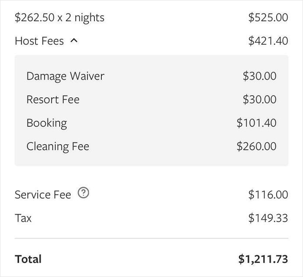Screen dimensions: 303x277
Task: Click the Tax $149.33 amount
Action: (x=268, y=218)
